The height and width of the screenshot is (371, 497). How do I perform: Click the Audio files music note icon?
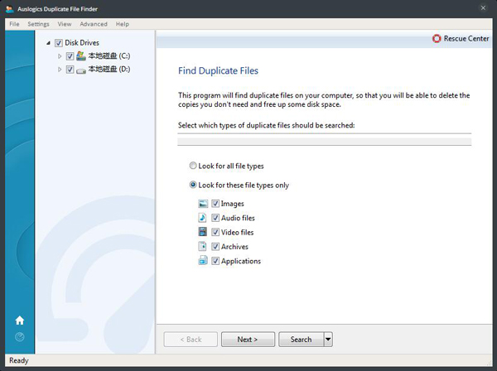point(203,218)
